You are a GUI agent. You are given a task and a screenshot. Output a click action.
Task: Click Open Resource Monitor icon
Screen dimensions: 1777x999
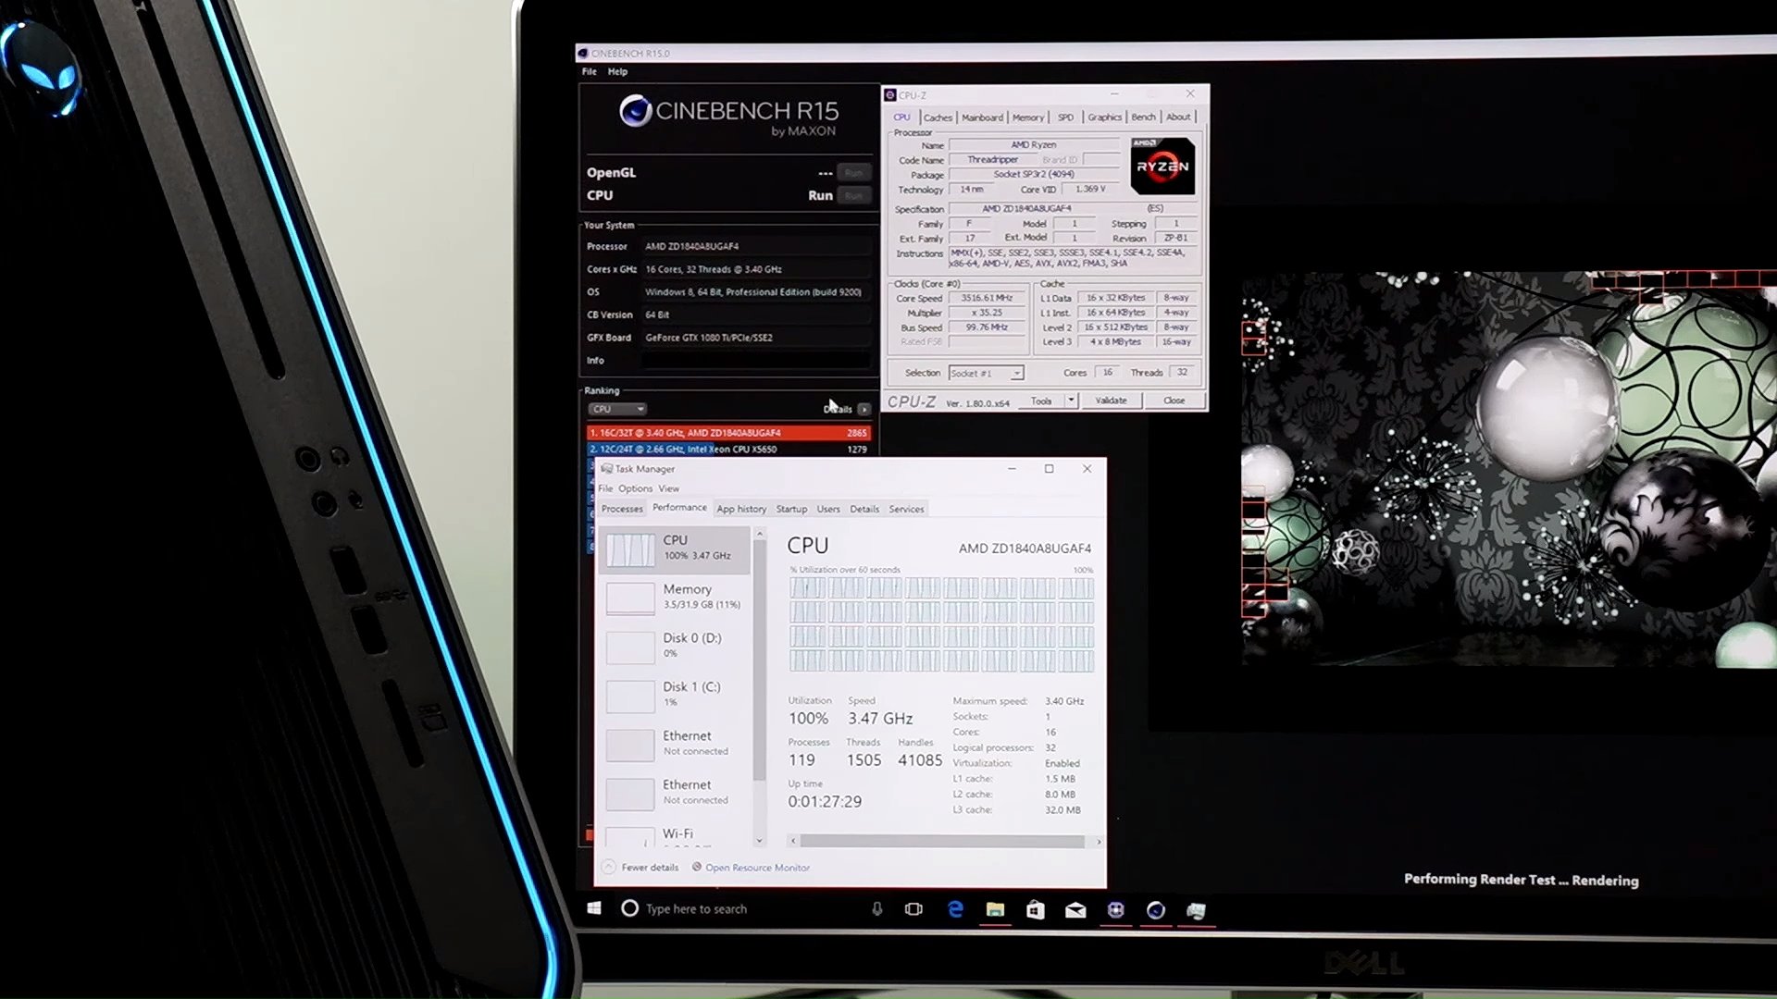[x=696, y=867]
